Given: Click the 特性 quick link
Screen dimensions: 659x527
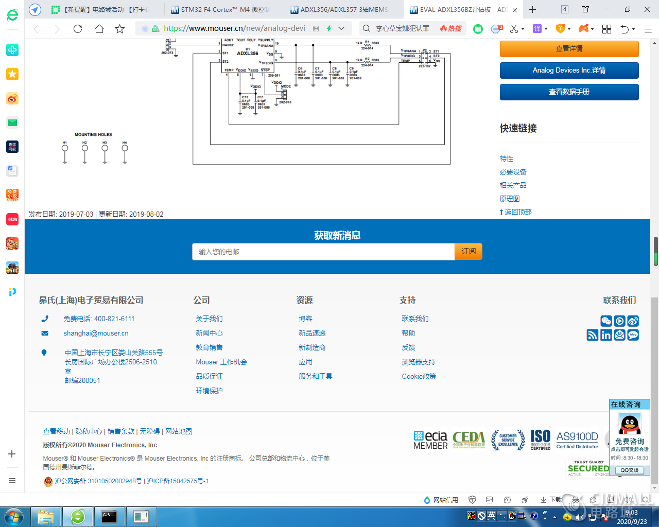Looking at the screenshot, I should [x=507, y=159].
